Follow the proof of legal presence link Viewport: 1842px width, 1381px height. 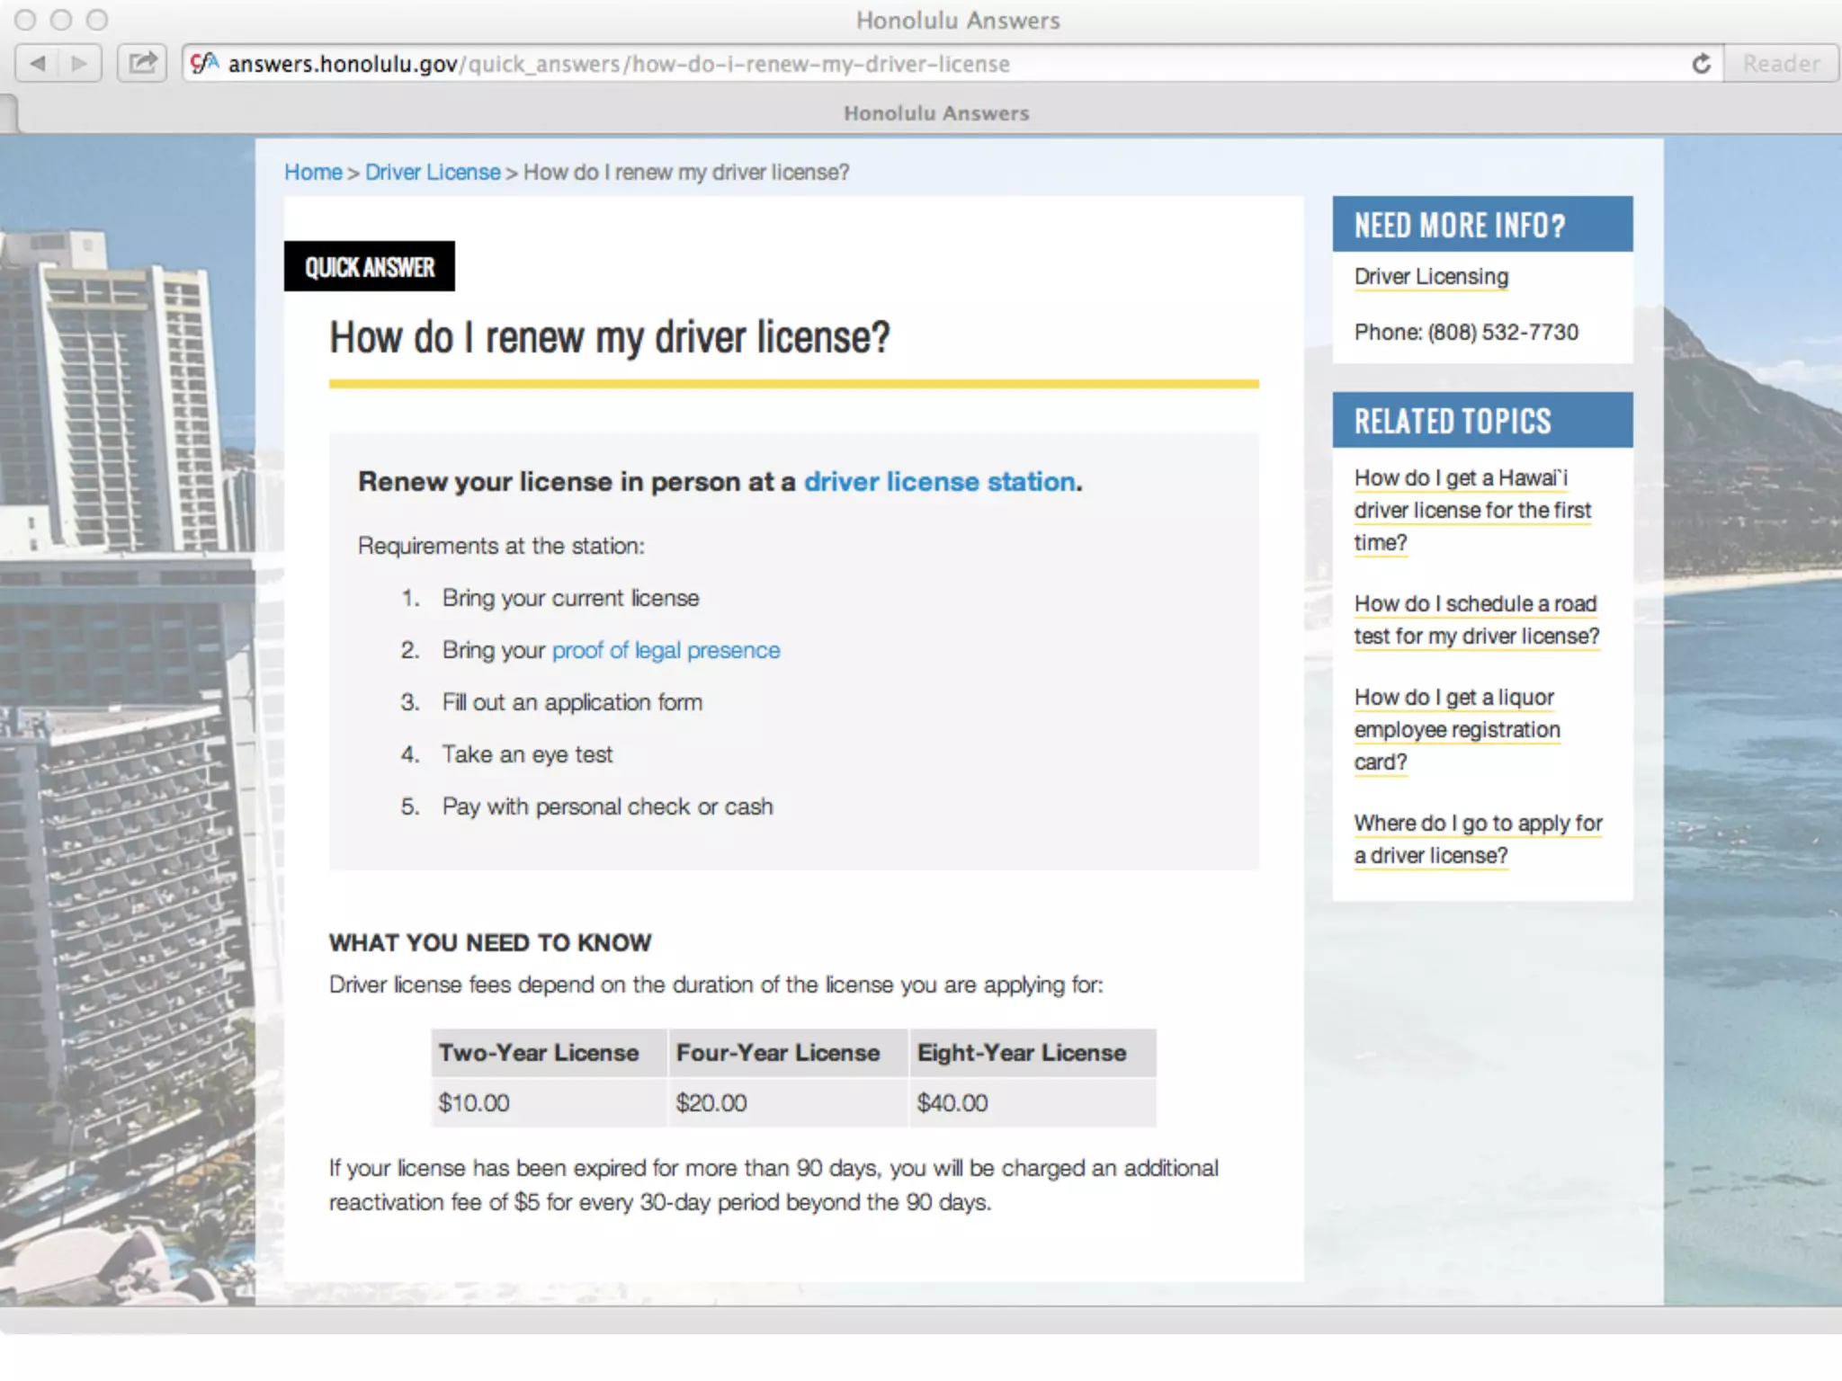666,650
